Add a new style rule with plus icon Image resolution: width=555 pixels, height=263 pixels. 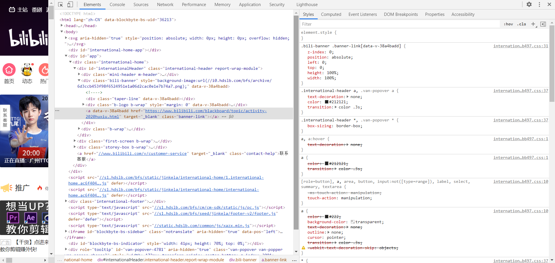point(533,24)
